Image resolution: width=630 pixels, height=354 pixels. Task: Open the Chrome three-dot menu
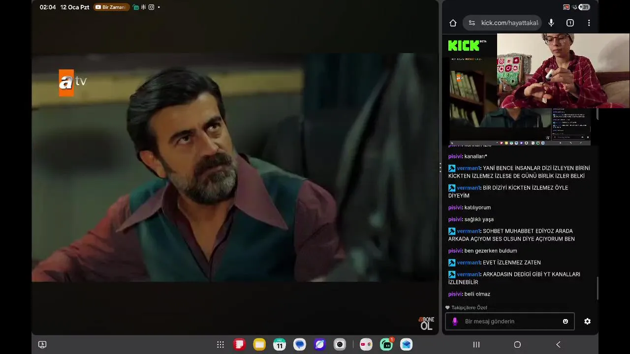[589, 23]
